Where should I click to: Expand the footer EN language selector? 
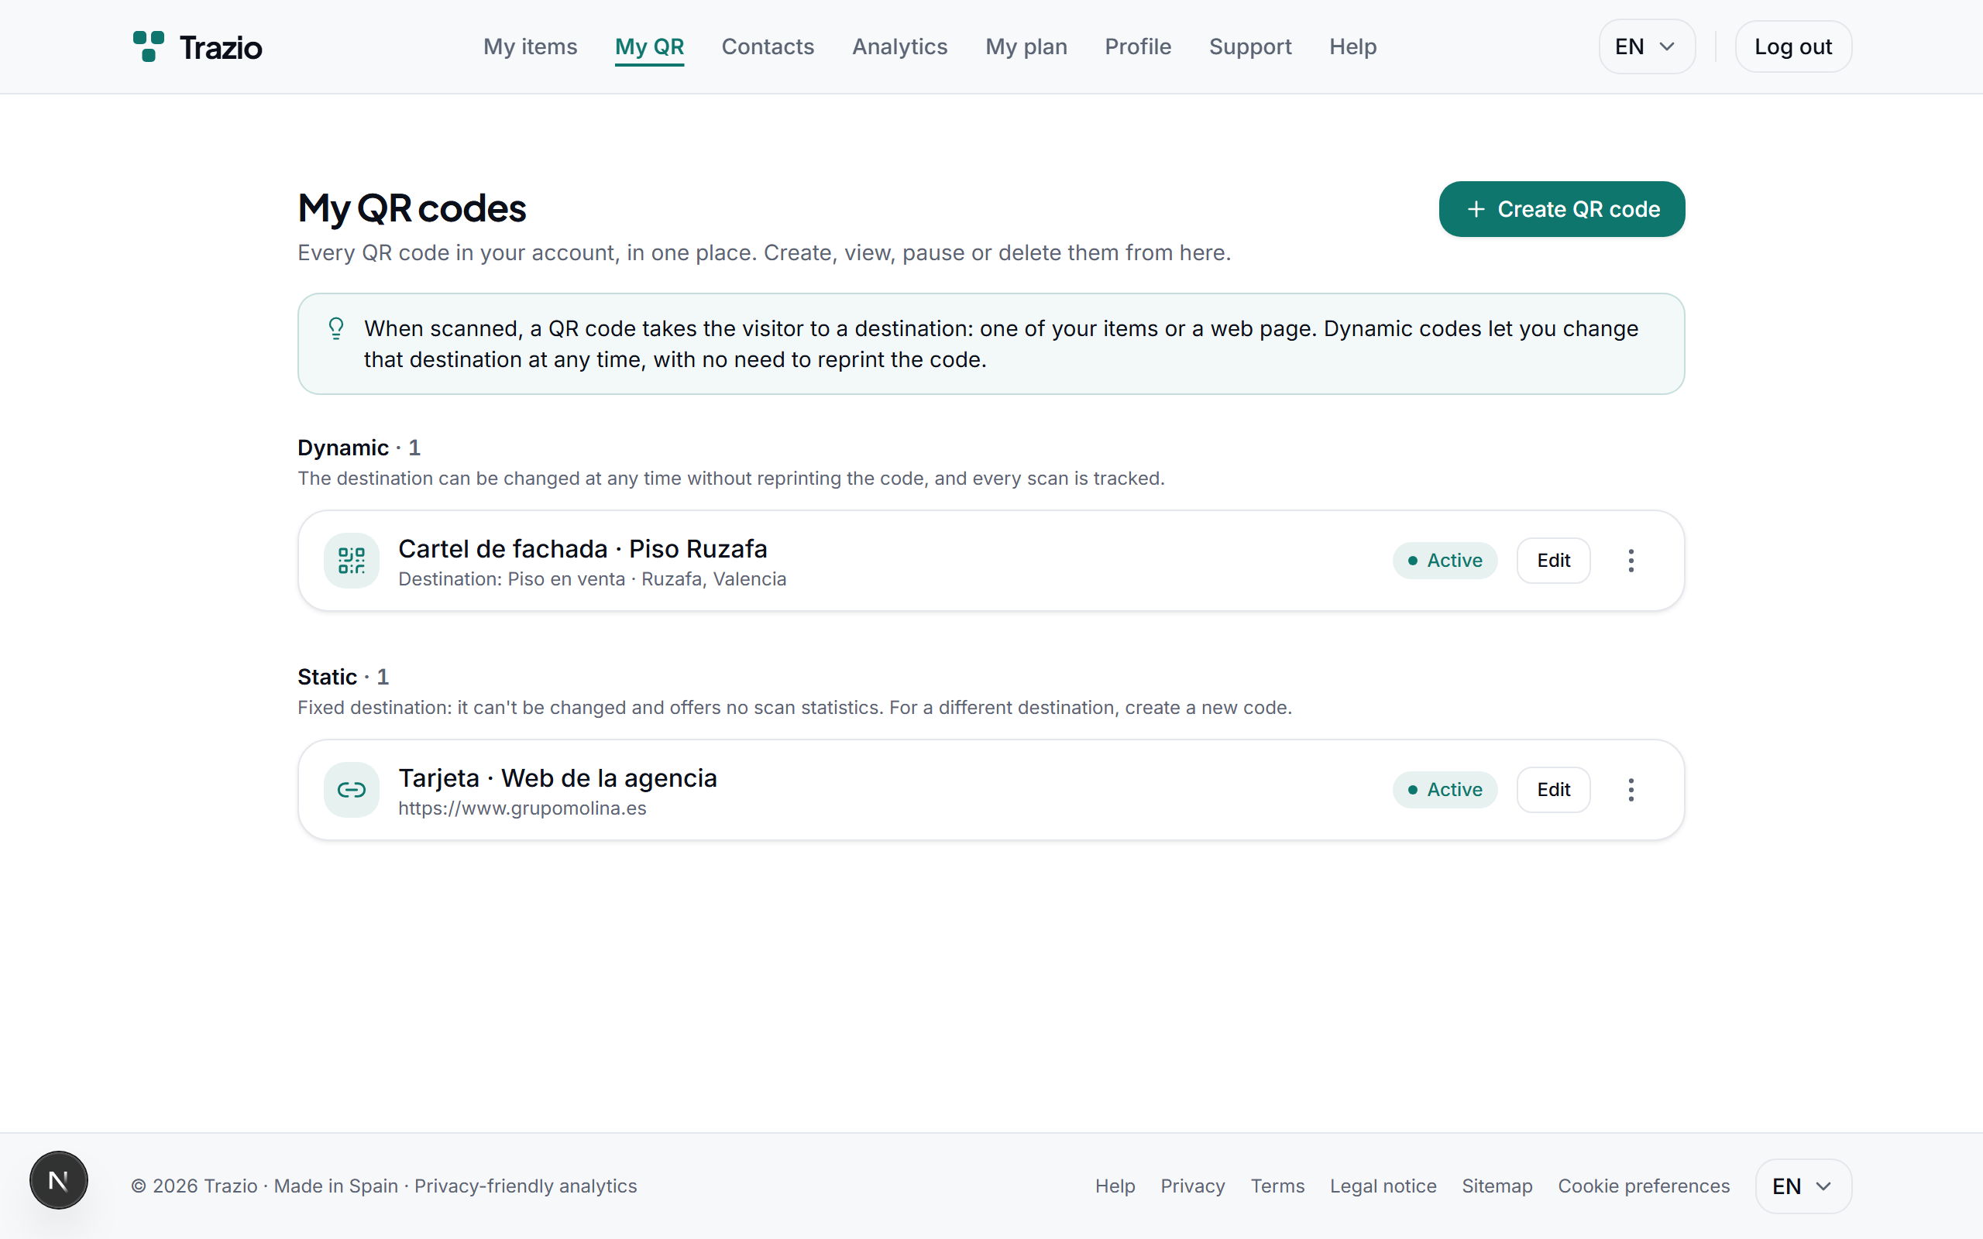point(1803,1186)
